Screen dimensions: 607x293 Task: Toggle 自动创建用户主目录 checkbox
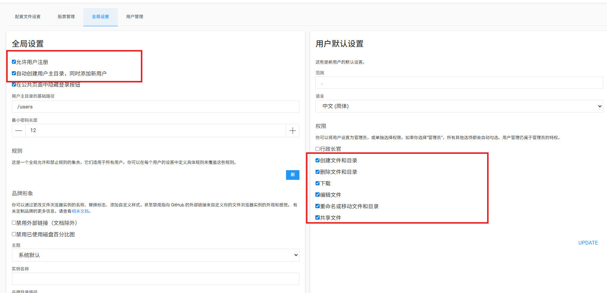point(14,73)
